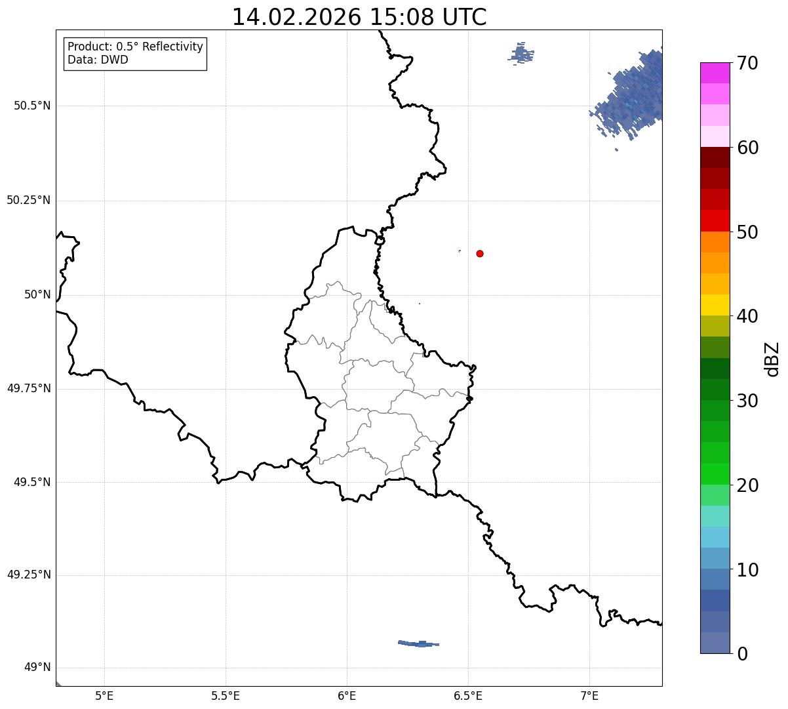Click colorbar tick label 0
Viewport: 788px width, 709px height.
click(742, 654)
